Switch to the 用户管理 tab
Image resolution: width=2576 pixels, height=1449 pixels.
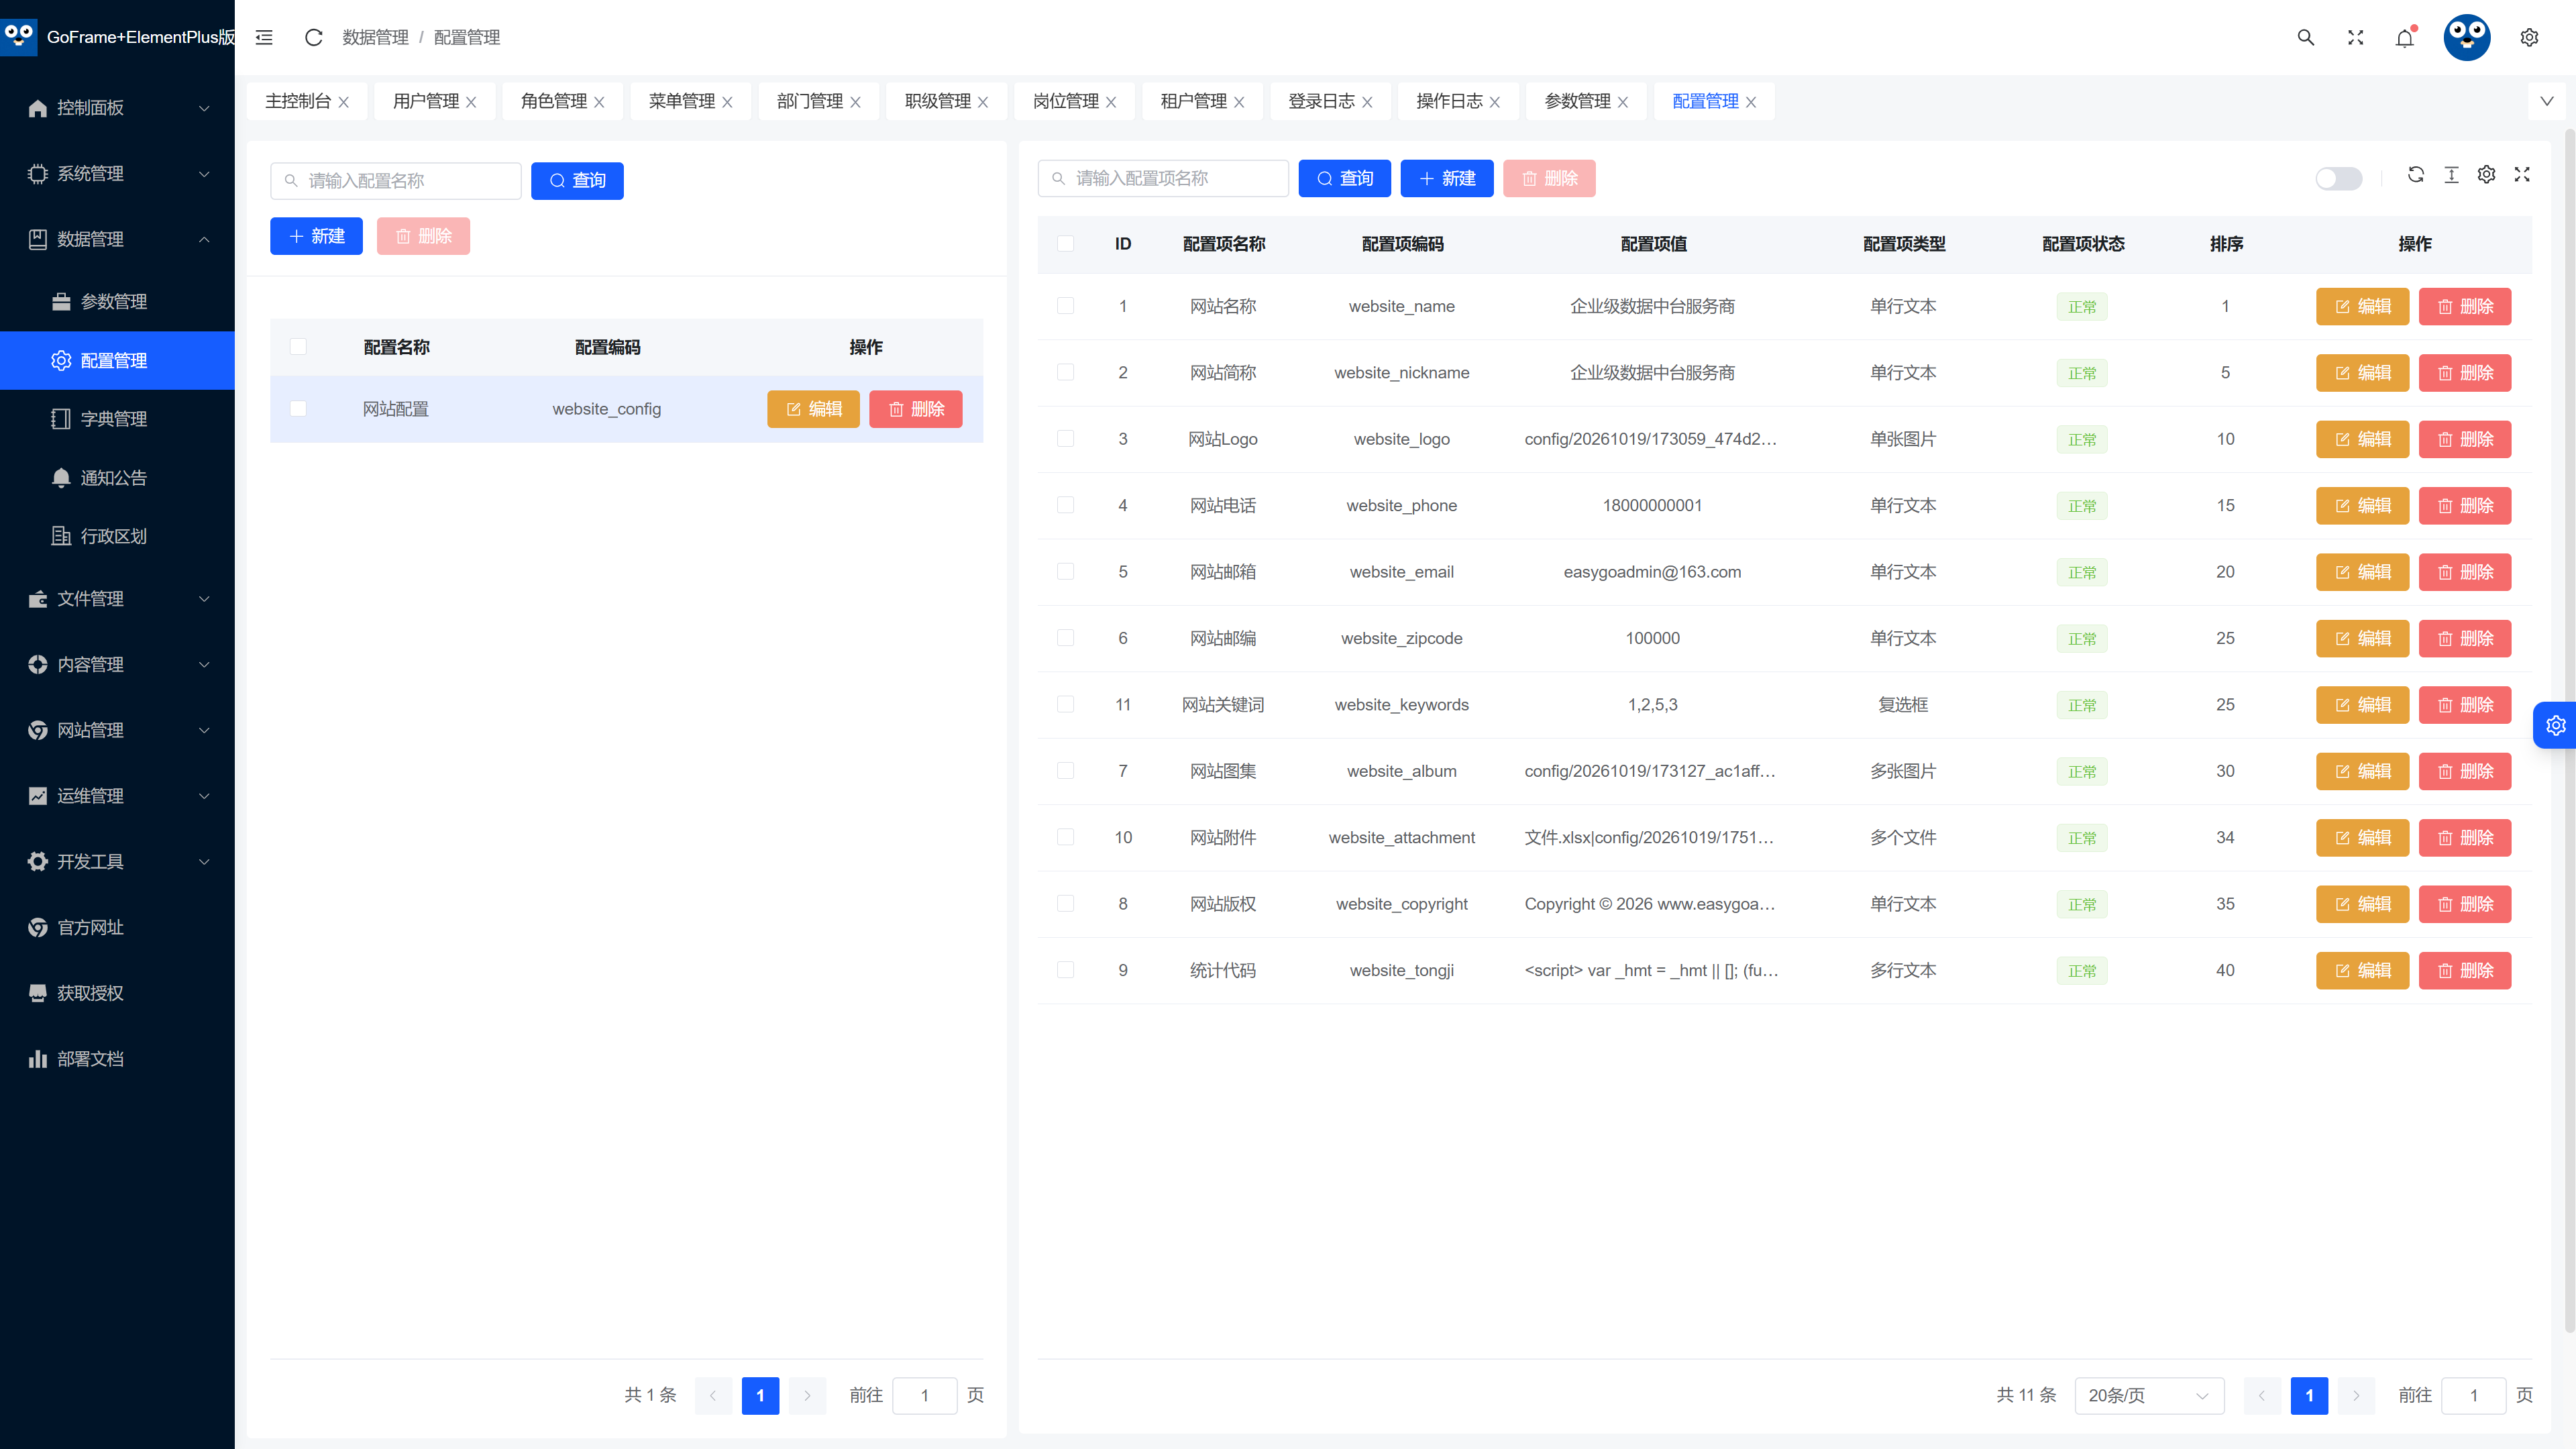pos(426,101)
